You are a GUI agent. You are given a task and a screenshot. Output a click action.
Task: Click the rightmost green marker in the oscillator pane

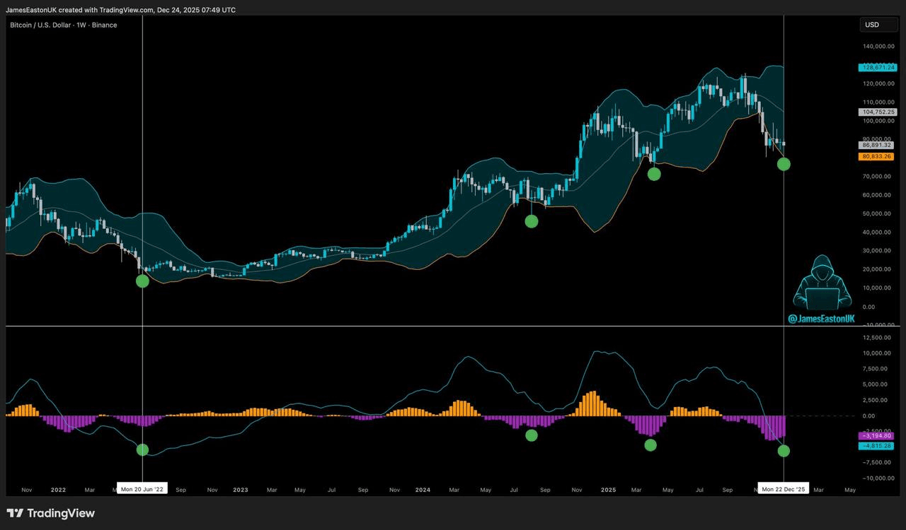tap(784, 451)
